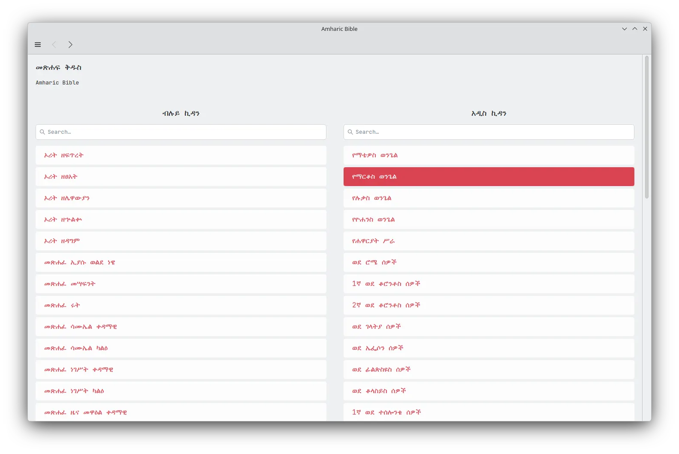
Task: Open መጽሐፈ ነገሥት ካልዕ
Action: click(x=181, y=391)
